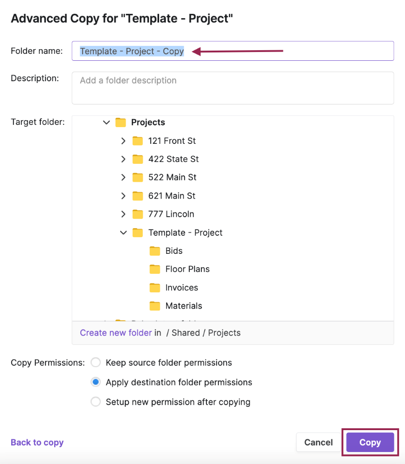Click the Back to copy link
Image resolution: width=405 pixels, height=464 pixels.
[x=37, y=442]
